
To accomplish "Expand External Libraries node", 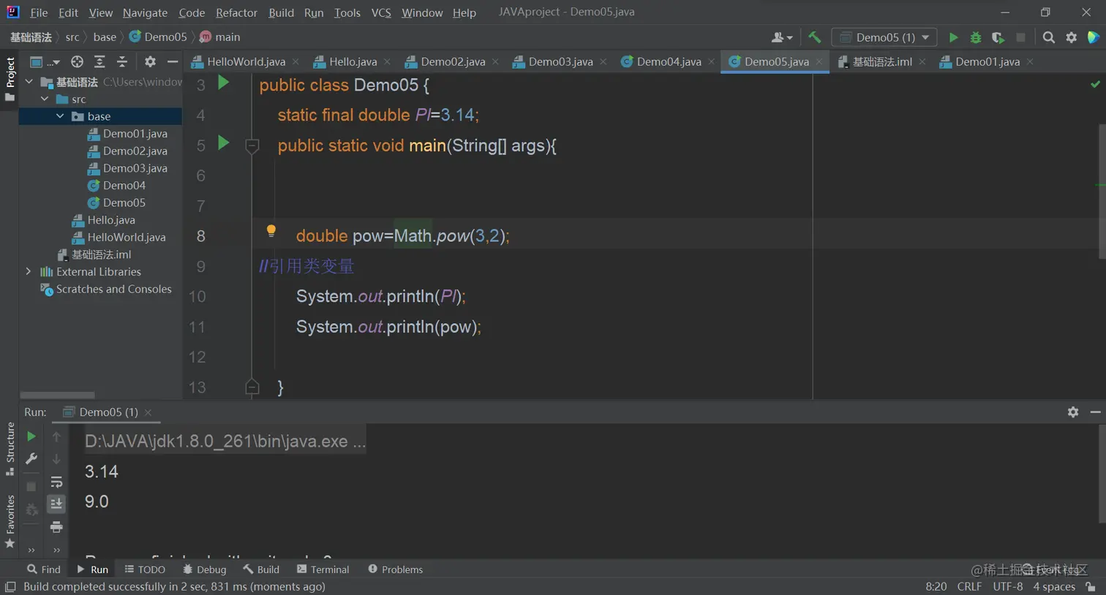I will tap(29, 271).
